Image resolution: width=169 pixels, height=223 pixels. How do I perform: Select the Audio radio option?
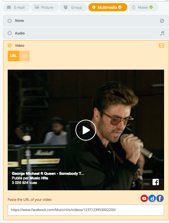(x=9, y=33)
